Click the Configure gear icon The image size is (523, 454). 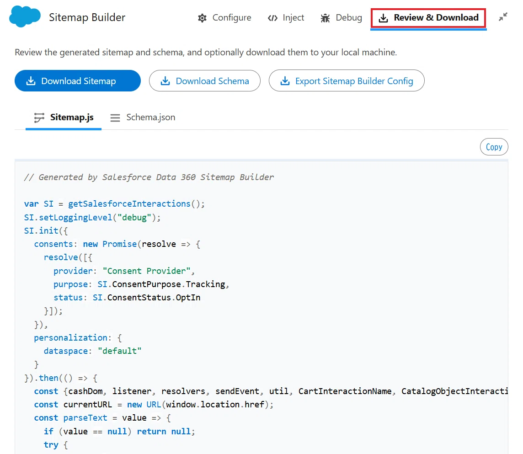tap(202, 18)
